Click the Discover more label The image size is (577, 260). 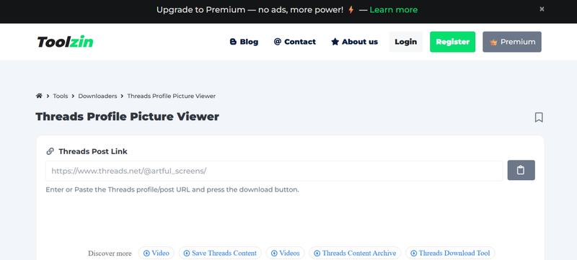pyautogui.click(x=110, y=254)
